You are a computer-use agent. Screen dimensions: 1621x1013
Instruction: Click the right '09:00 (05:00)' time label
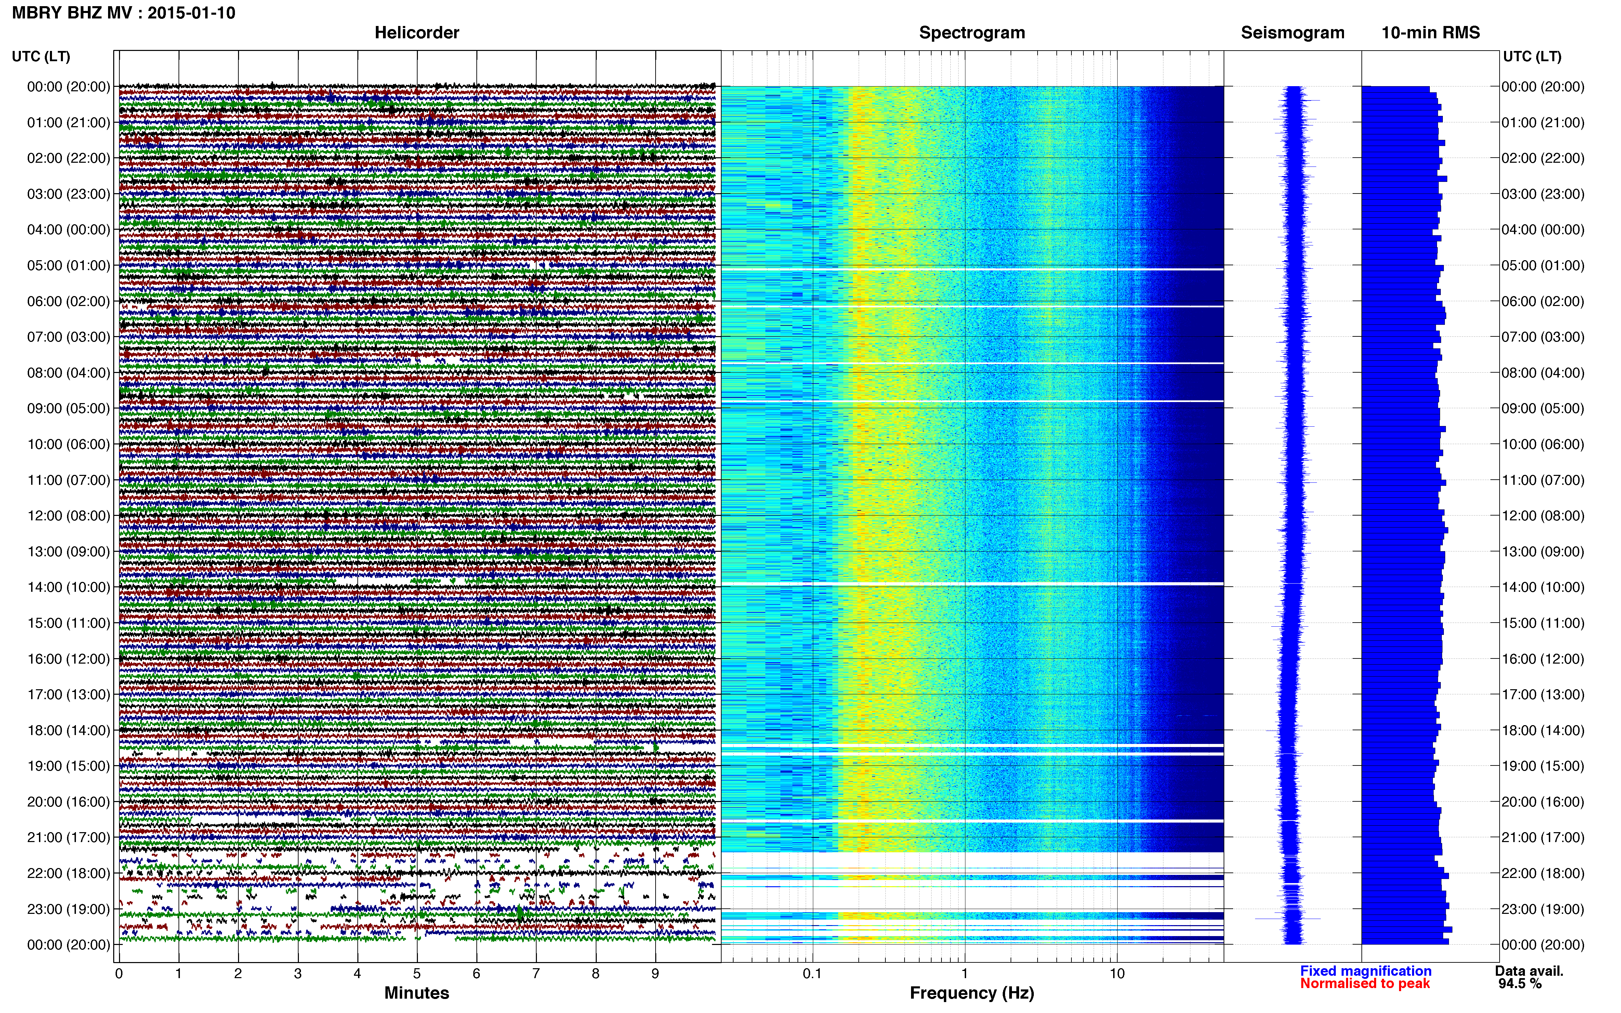(x=1543, y=409)
